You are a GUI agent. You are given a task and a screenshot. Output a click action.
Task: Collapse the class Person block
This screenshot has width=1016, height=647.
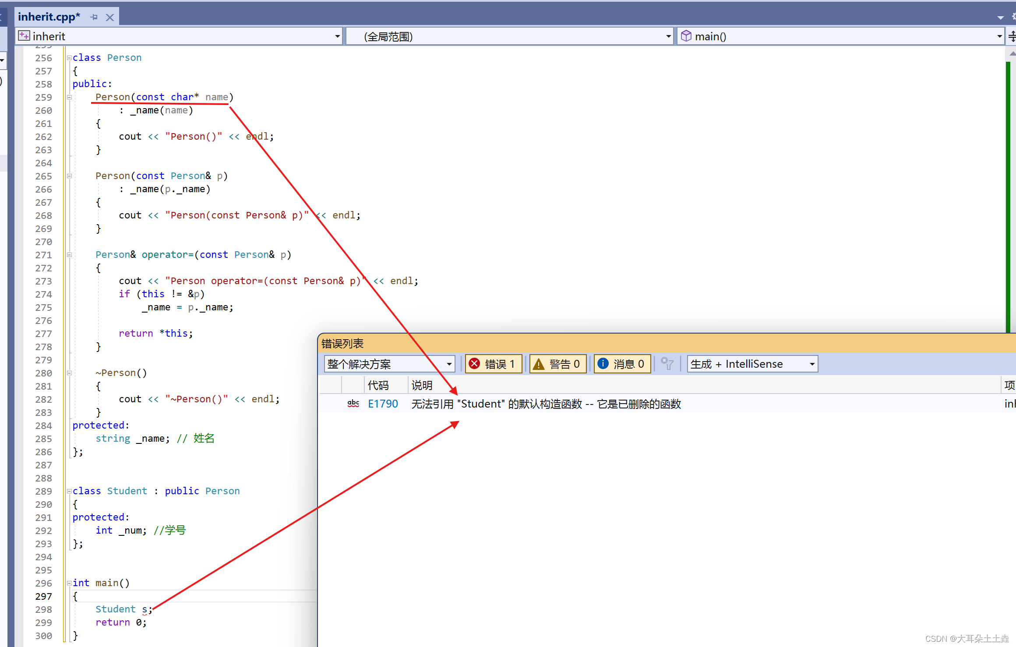point(69,58)
